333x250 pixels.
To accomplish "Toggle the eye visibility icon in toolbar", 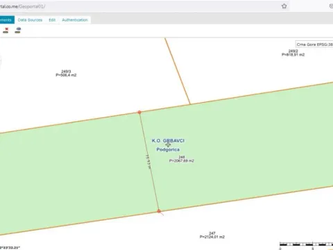I will coord(18,30).
